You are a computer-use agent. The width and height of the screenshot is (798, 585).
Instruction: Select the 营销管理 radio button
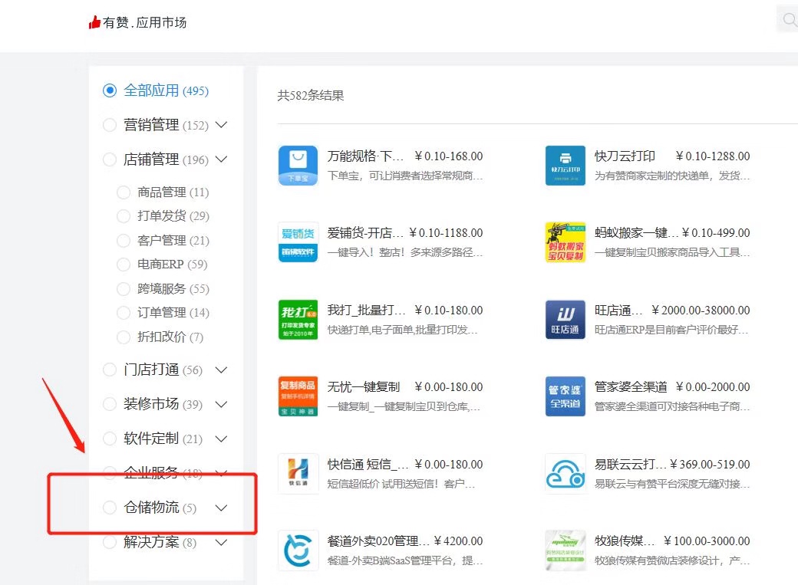(110, 125)
